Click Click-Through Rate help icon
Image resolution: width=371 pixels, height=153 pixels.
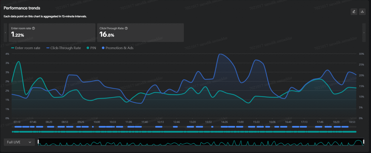pyautogui.click(x=126, y=28)
